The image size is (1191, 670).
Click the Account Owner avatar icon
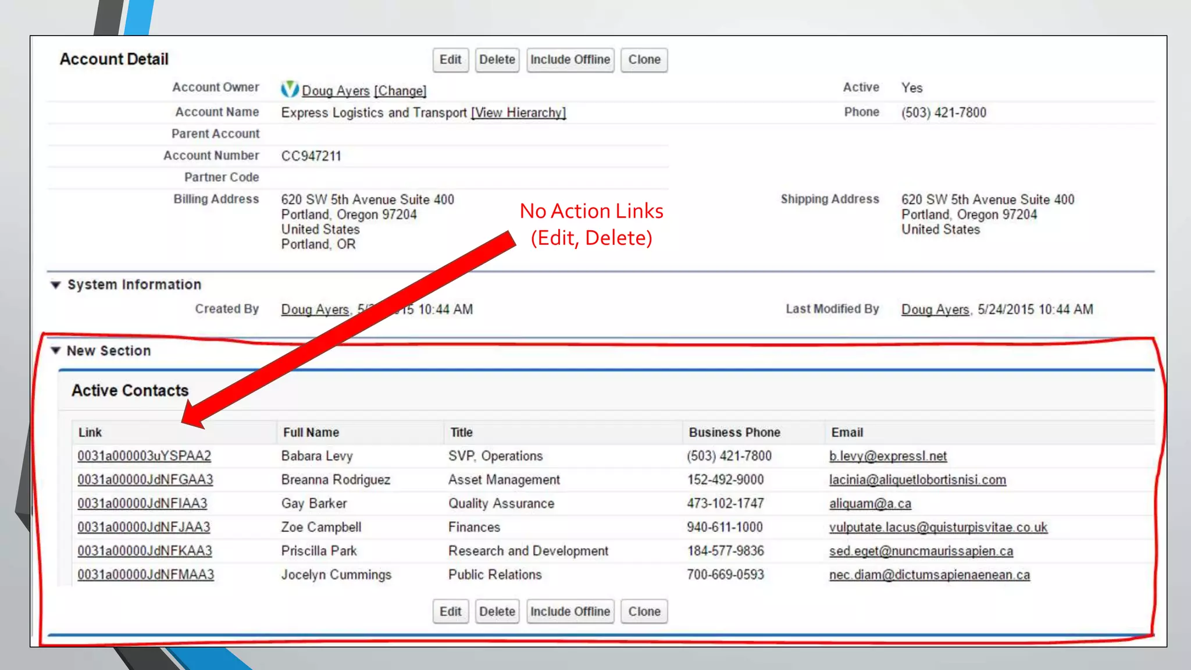click(x=290, y=89)
